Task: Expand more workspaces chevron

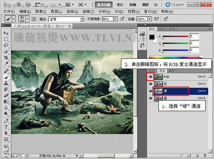Action: point(155,5)
